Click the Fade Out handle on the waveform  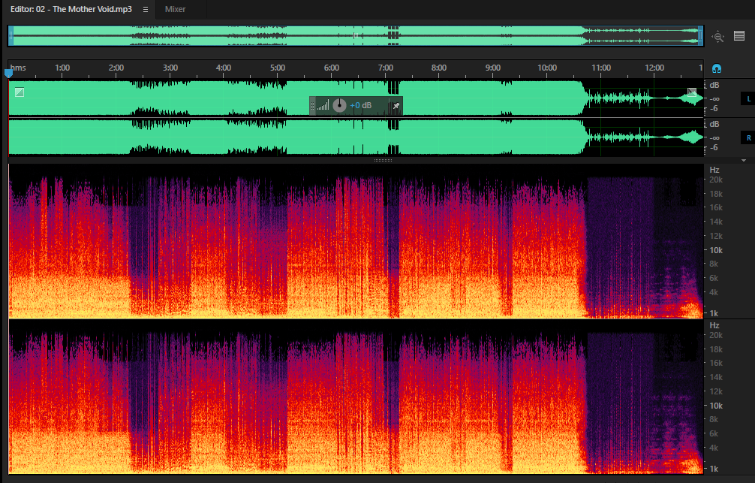tap(692, 92)
